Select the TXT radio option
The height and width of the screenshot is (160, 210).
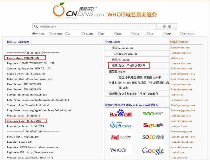149,34
